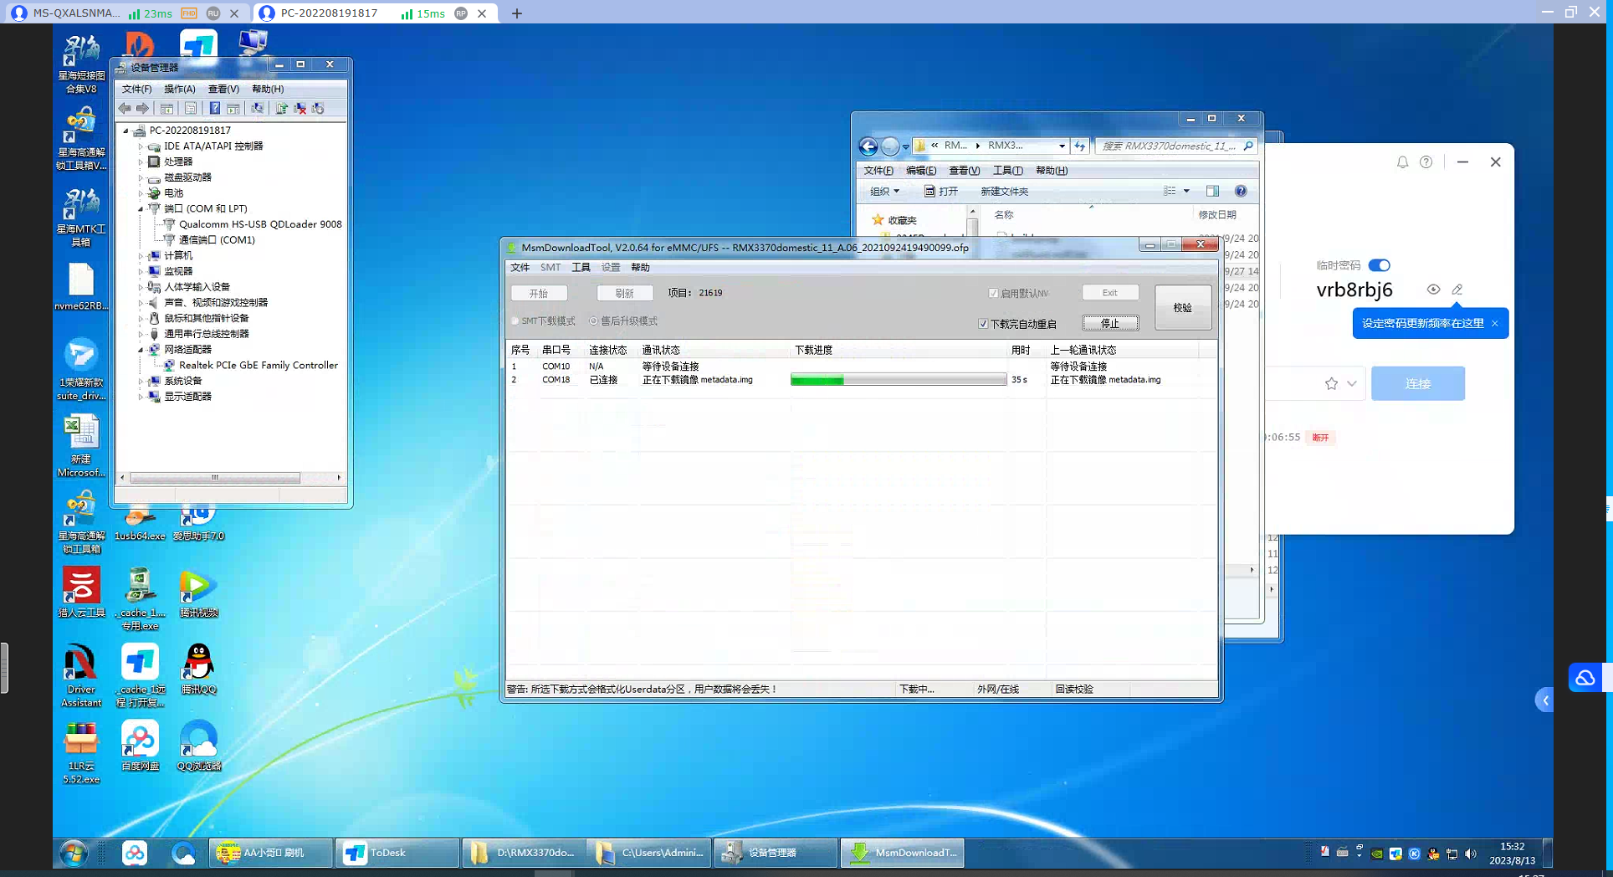Open Device Manager help via the question-mark icon

click(215, 108)
